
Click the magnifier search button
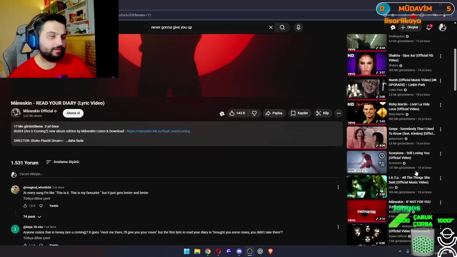point(282,27)
